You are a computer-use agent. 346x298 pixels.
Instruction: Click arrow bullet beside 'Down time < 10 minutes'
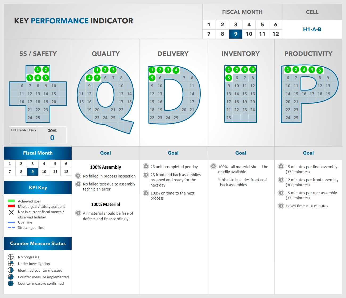coord(281,206)
